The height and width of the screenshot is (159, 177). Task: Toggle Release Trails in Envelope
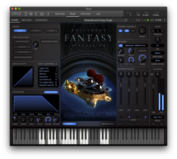51,92
